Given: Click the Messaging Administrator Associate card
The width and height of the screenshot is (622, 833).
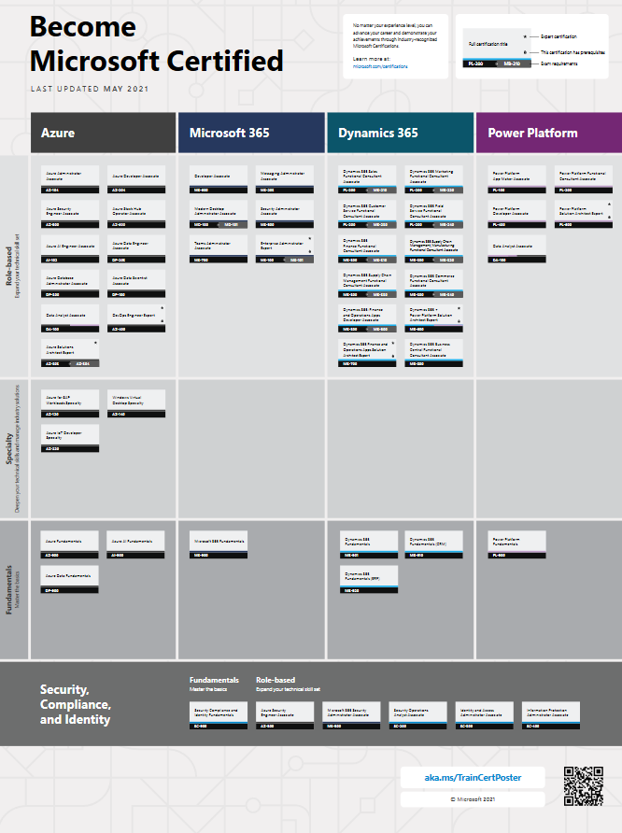Looking at the screenshot, I should point(285,179).
